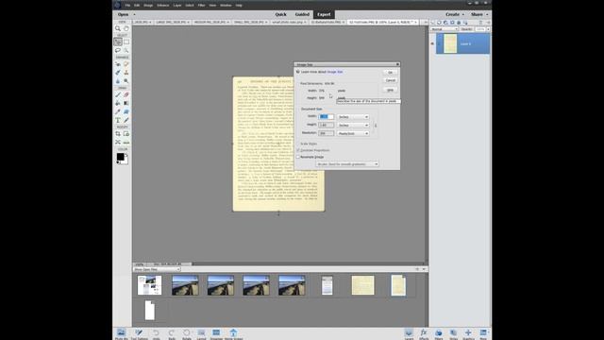Select the Red Eye Removal tool
This screenshot has height=340, width=604.
click(118, 64)
